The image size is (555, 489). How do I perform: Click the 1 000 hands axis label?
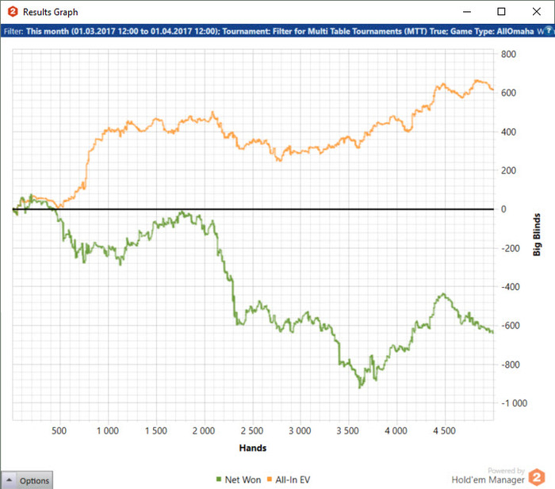(108, 431)
